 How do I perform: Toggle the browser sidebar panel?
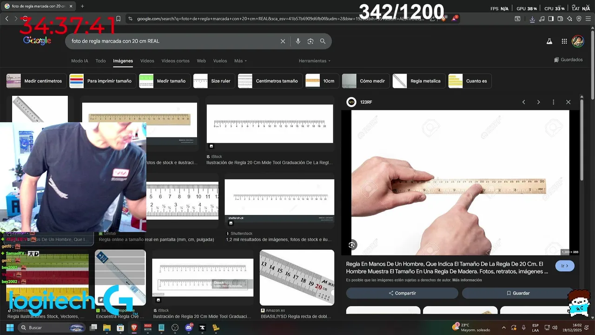(x=551, y=19)
